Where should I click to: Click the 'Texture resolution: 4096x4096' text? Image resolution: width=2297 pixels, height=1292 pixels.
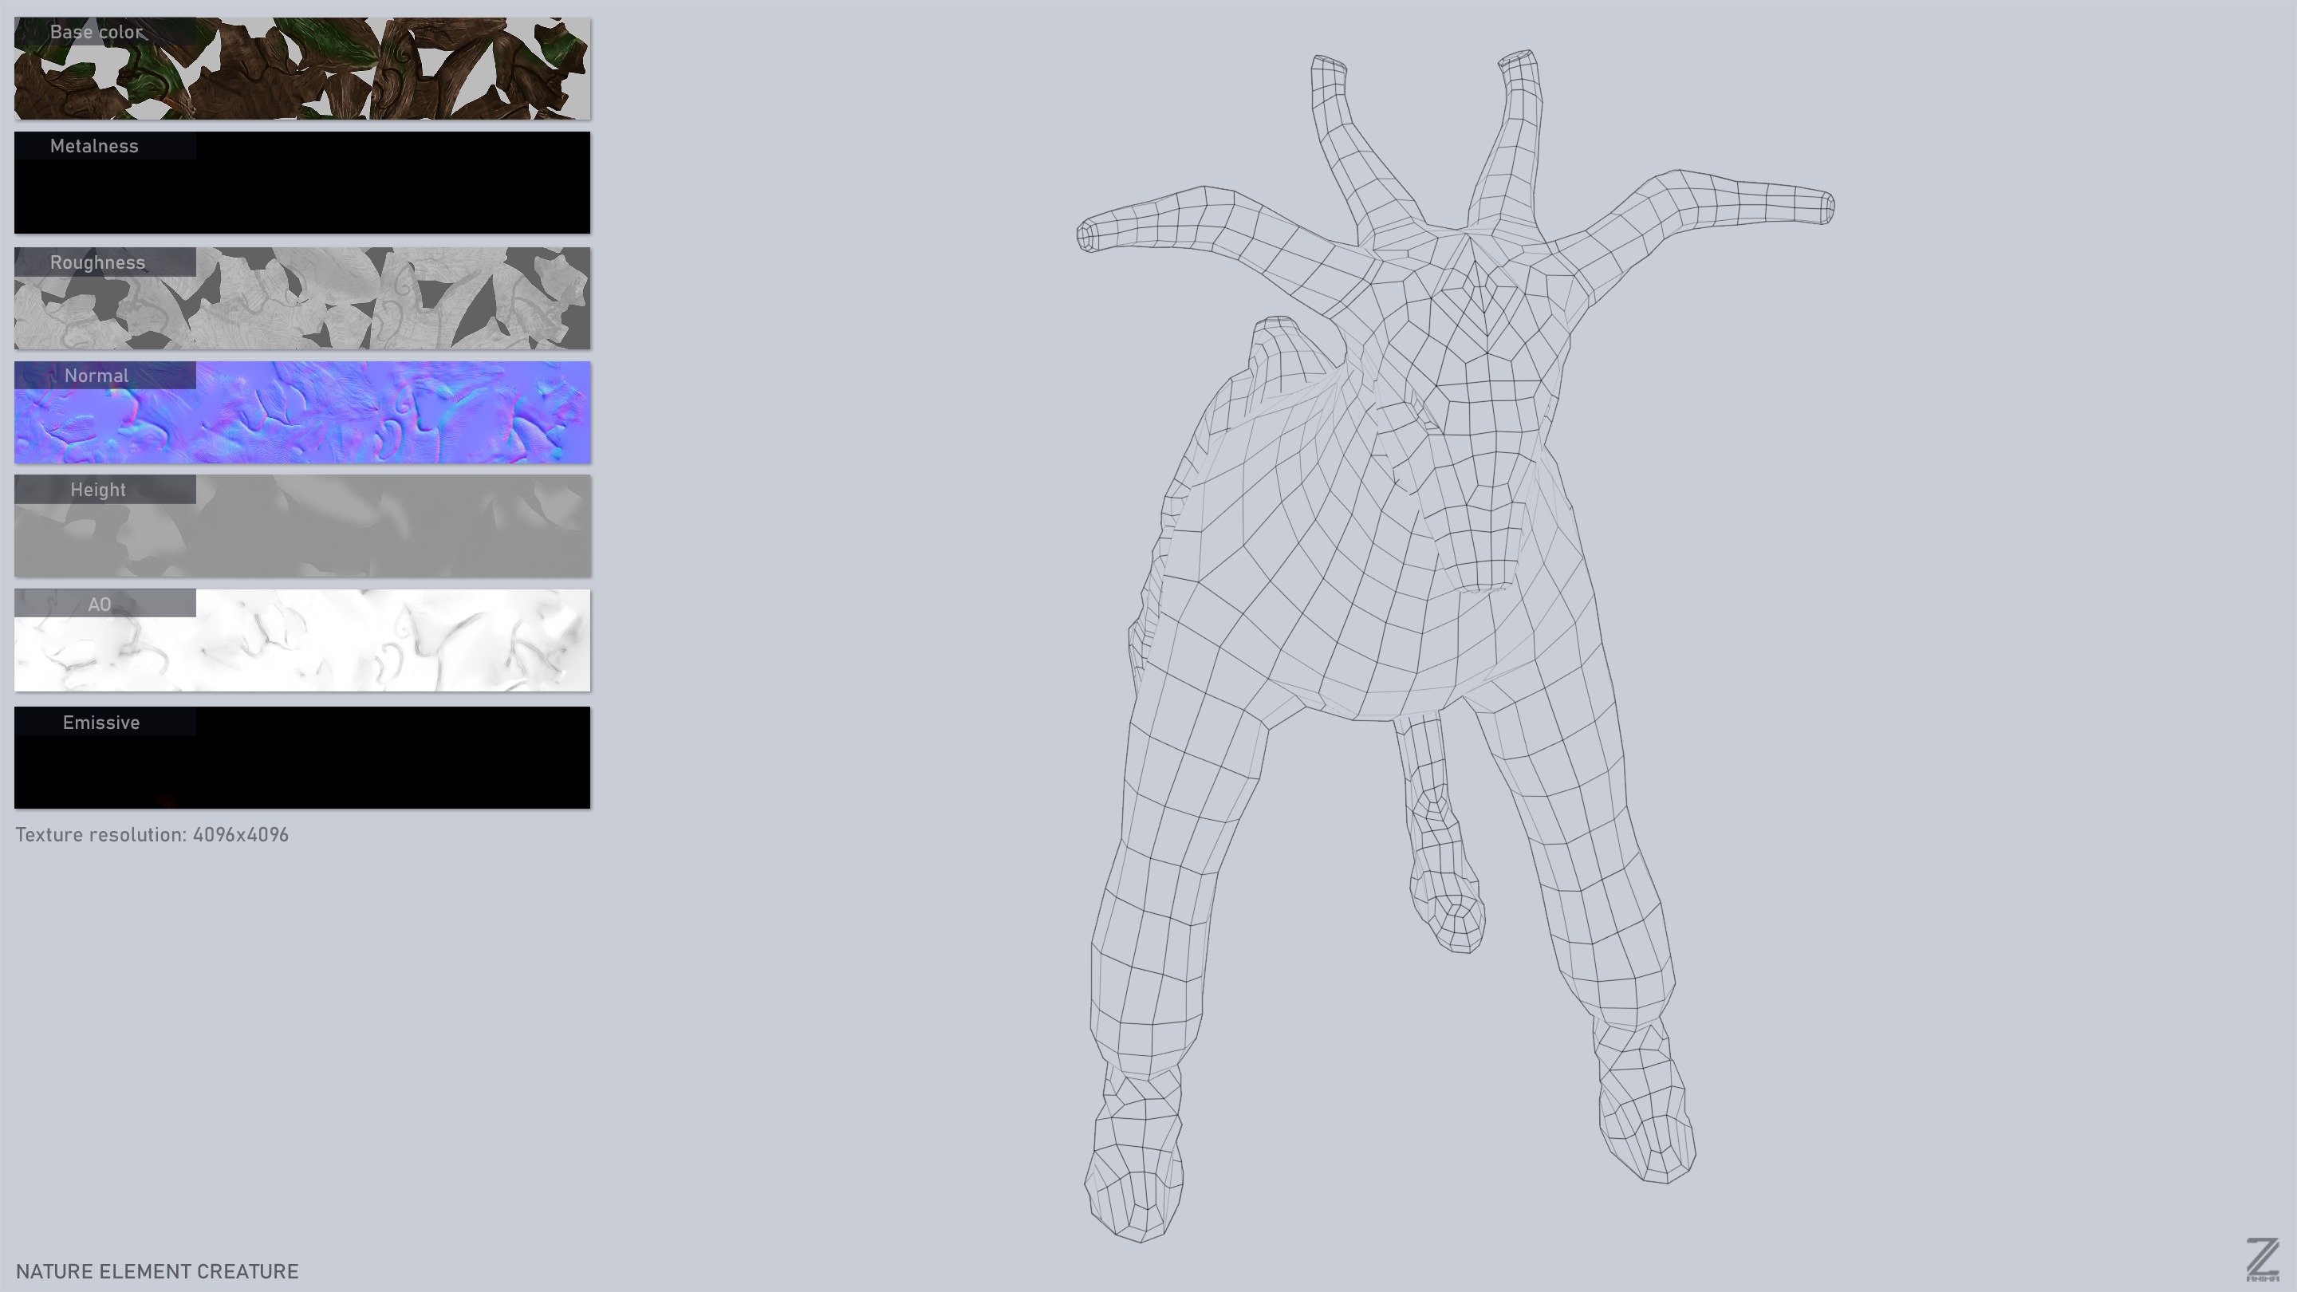click(152, 834)
